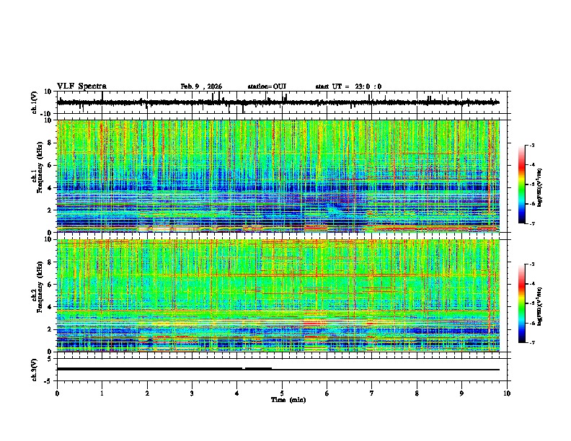Click the ch.1(V) waveform axis label
Image resolution: width=571 pixels, height=441 pixels.
35,102
